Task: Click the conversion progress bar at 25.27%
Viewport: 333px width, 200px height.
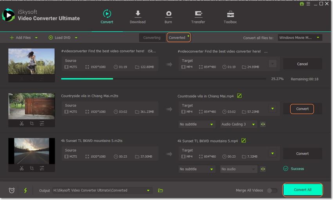Action: tap(163, 79)
